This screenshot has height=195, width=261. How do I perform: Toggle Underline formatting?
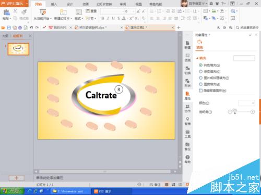click(113, 18)
